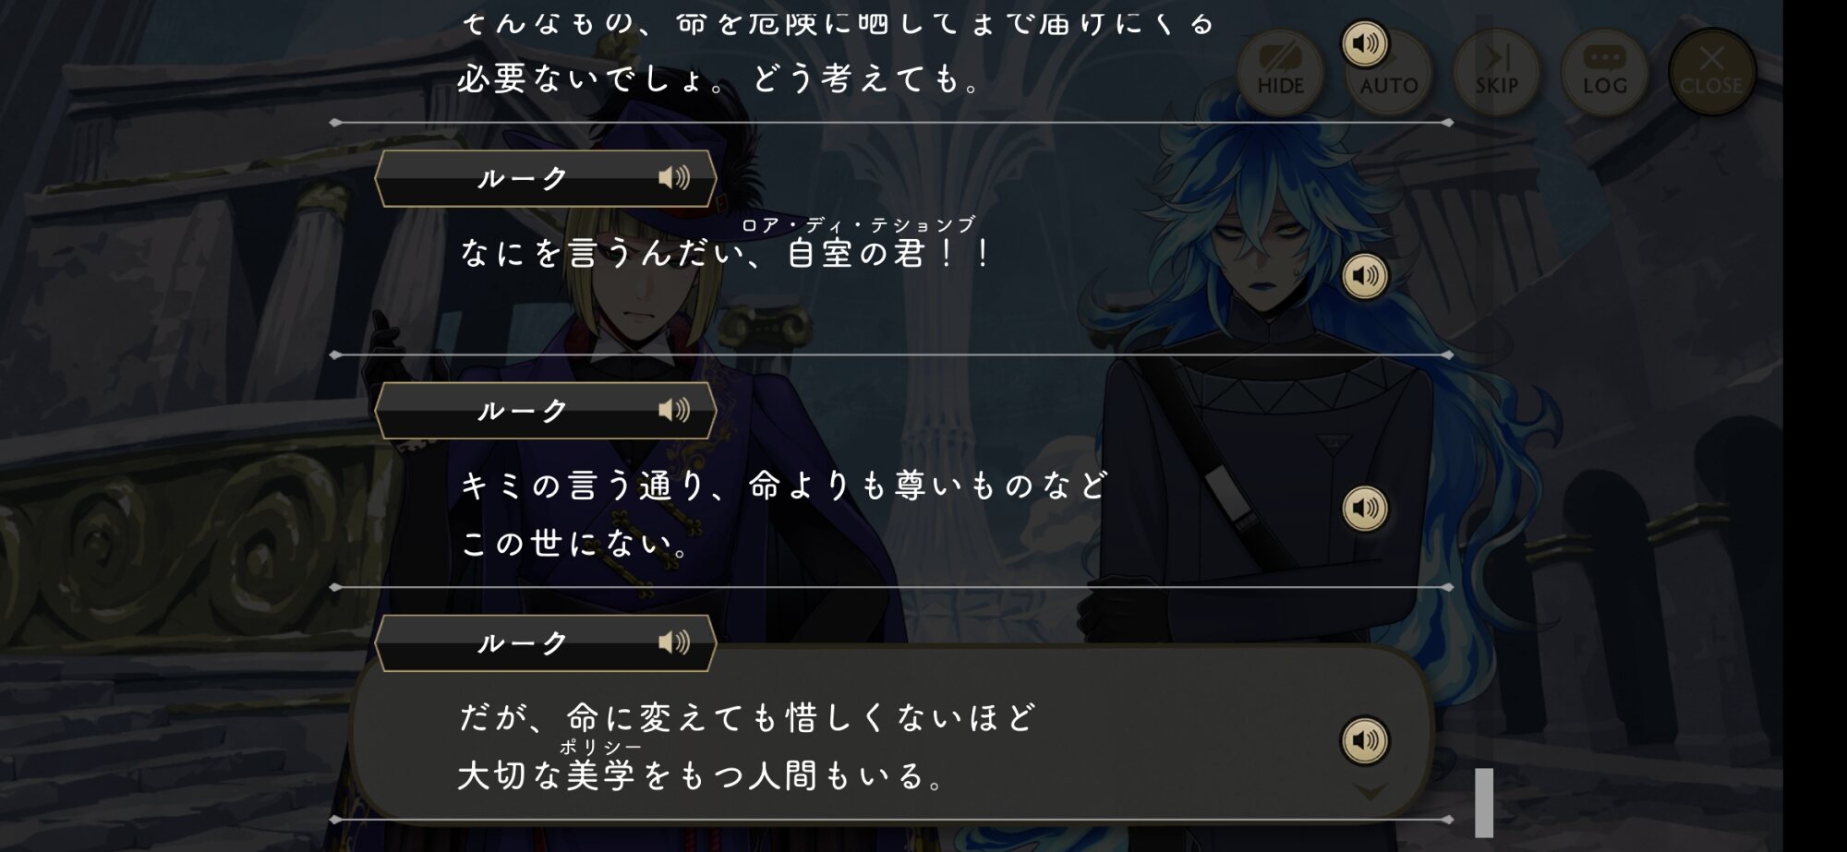Tap the line この世にない。

(574, 543)
